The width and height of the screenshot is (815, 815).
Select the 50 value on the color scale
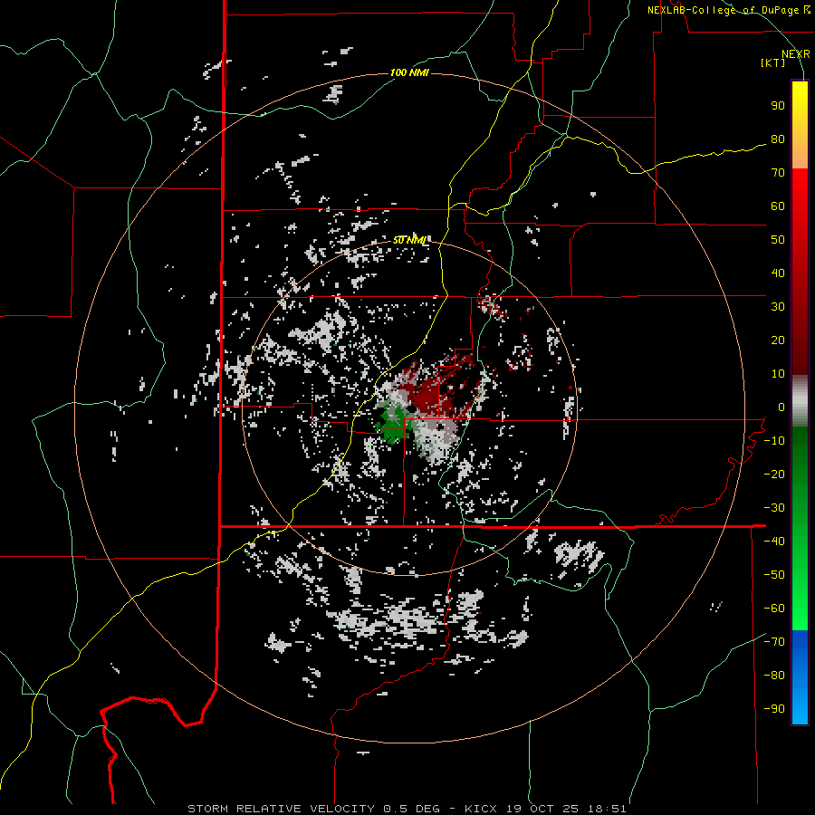778,240
